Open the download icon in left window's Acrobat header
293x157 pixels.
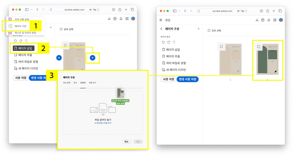pos(109,19)
